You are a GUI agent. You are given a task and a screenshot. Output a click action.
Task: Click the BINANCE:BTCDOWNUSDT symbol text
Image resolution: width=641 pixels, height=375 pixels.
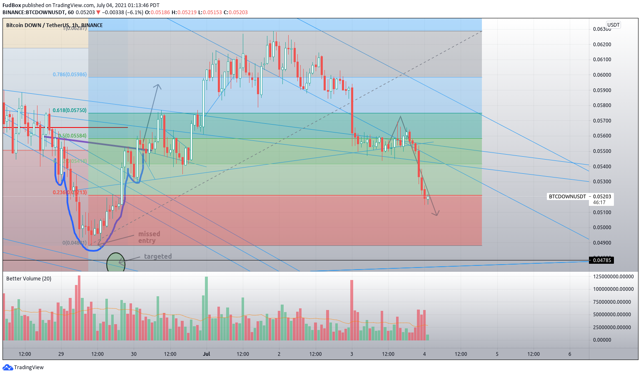point(34,12)
